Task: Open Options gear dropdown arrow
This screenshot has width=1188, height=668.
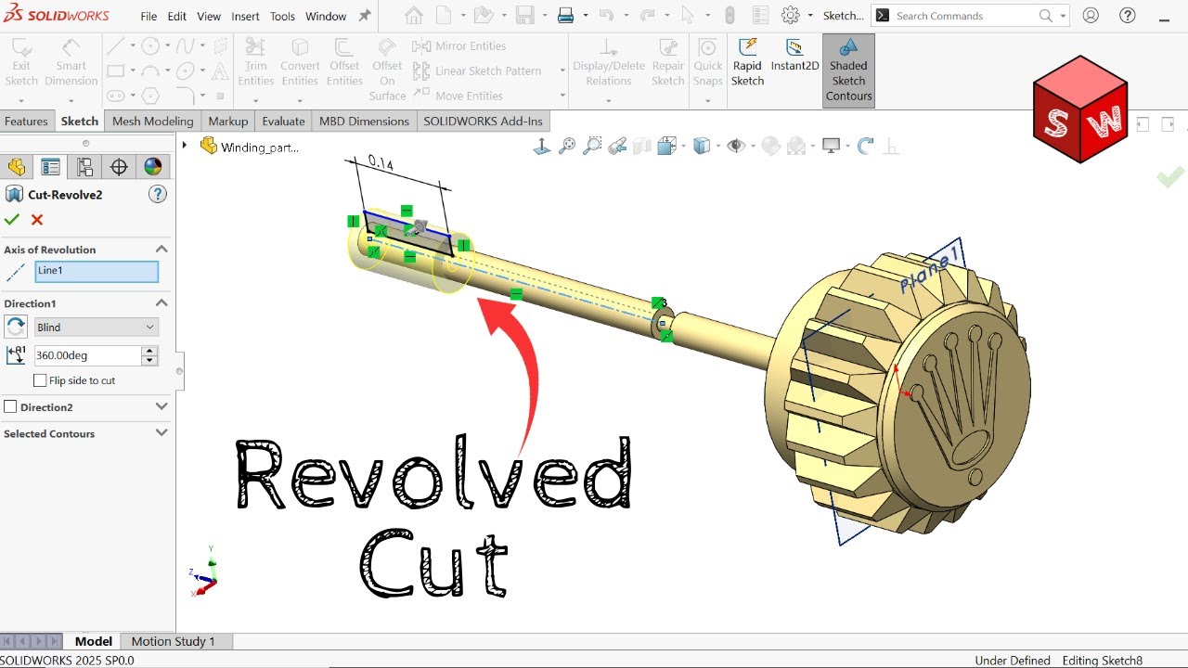Action: coord(810,16)
